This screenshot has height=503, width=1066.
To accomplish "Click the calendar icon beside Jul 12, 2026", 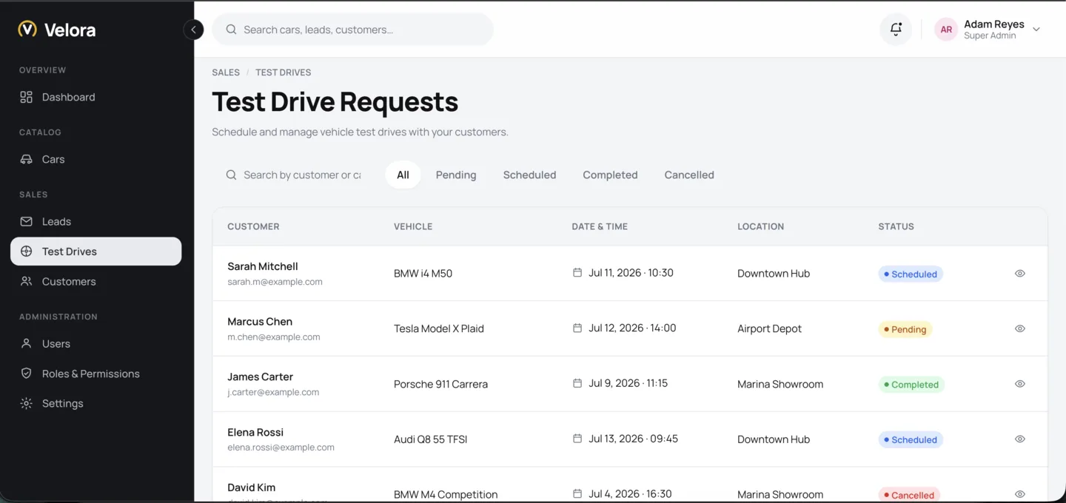I will click(x=577, y=328).
